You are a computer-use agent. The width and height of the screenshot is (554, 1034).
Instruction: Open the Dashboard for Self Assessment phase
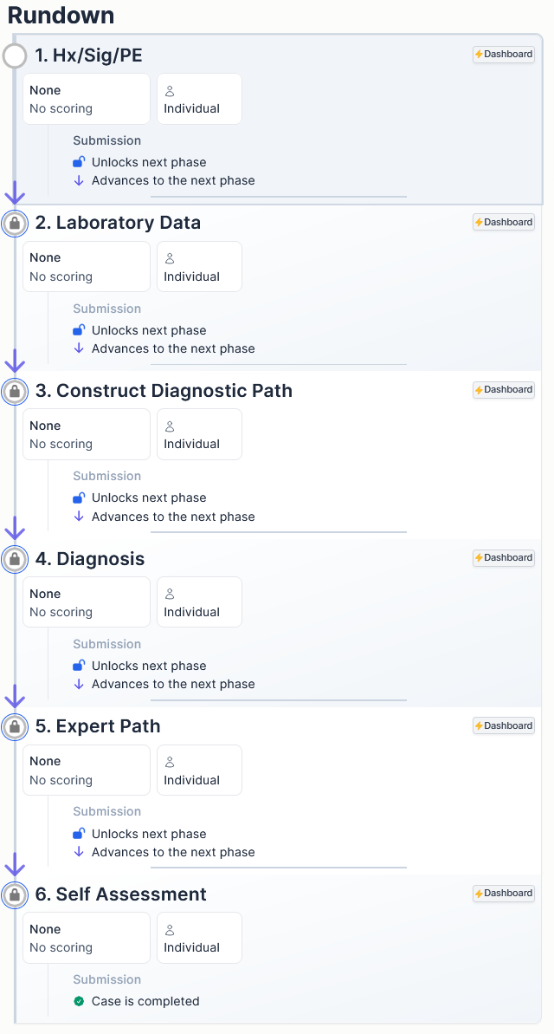point(504,893)
